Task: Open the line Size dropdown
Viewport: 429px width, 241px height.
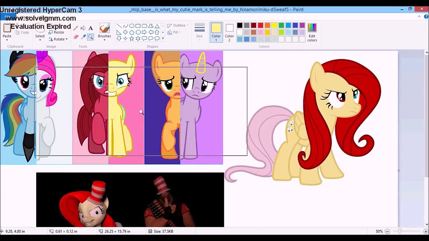Action: (x=199, y=32)
